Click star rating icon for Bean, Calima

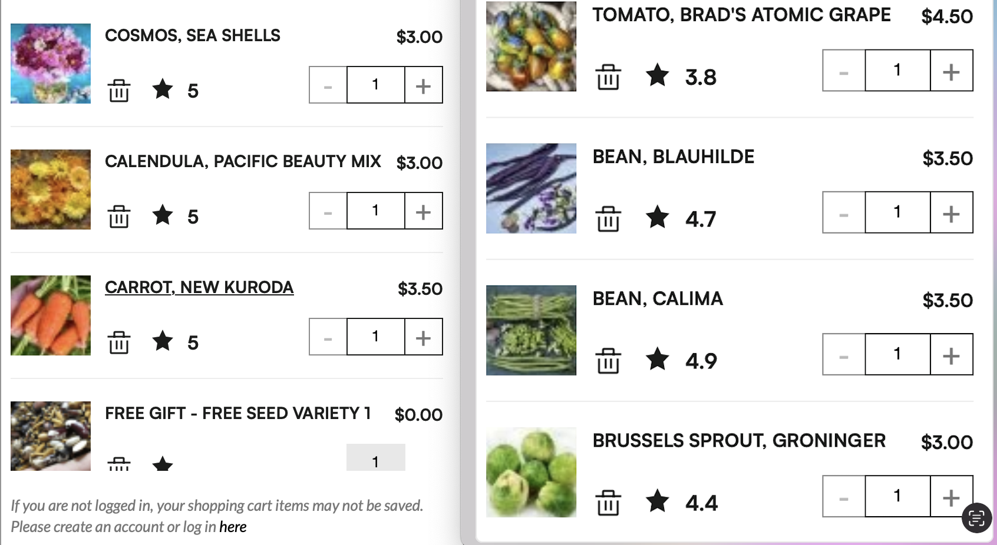coord(657,359)
